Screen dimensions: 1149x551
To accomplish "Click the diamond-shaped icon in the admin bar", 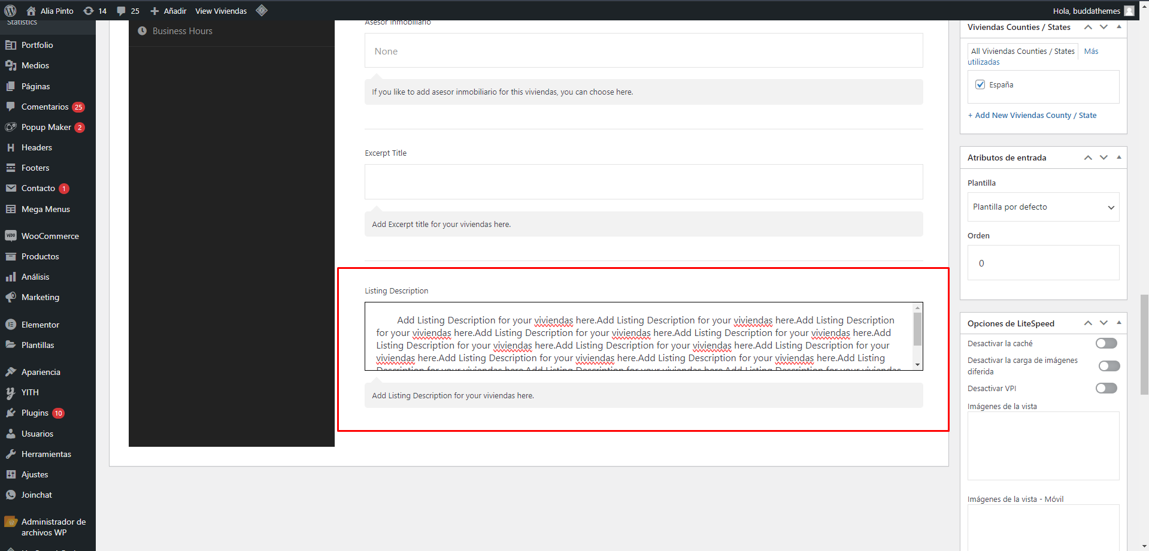I will coord(262,10).
